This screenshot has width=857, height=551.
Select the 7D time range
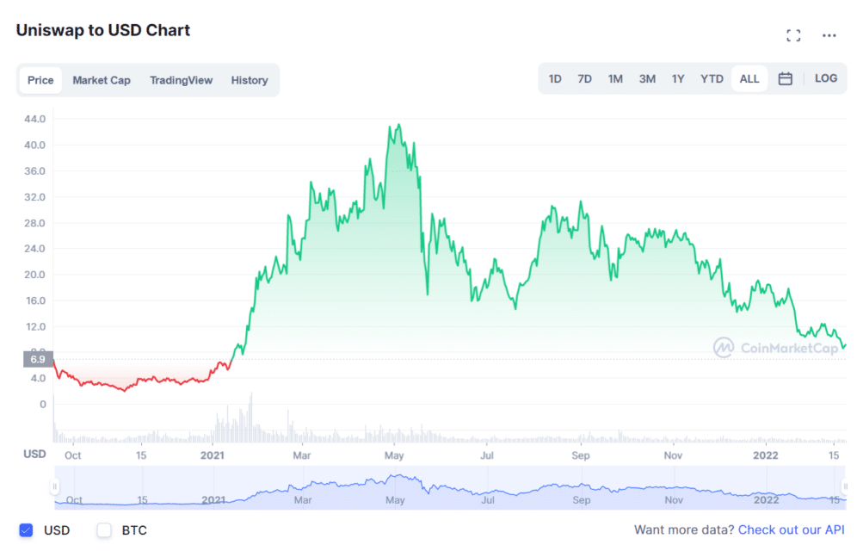(x=584, y=78)
